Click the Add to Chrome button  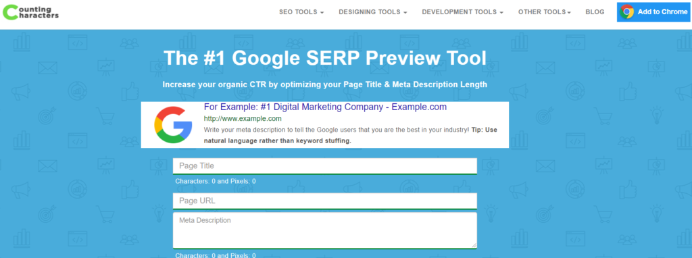pos(654,12)
